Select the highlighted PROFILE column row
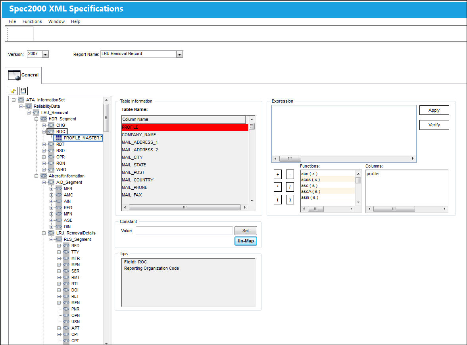This screenshot has height=345, width=467. [x=185, y=127]
